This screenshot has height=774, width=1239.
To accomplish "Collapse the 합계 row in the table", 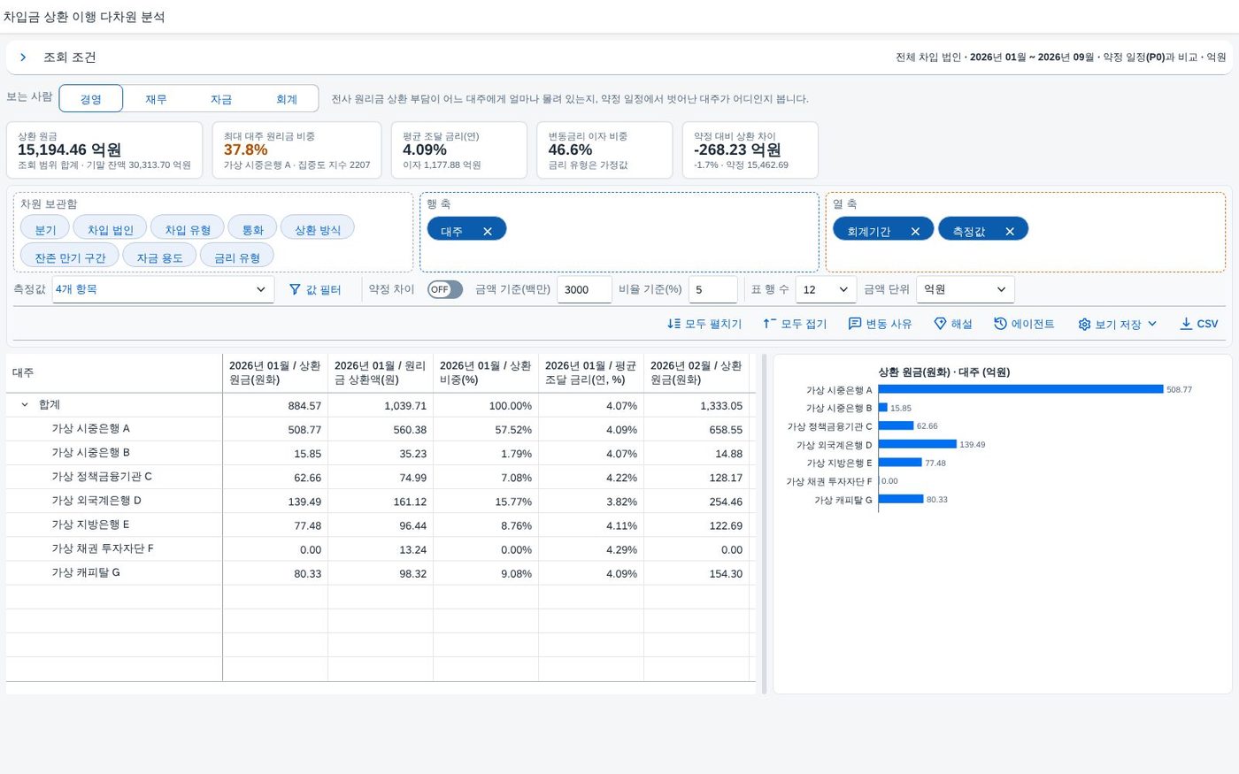I will [24, 405].
